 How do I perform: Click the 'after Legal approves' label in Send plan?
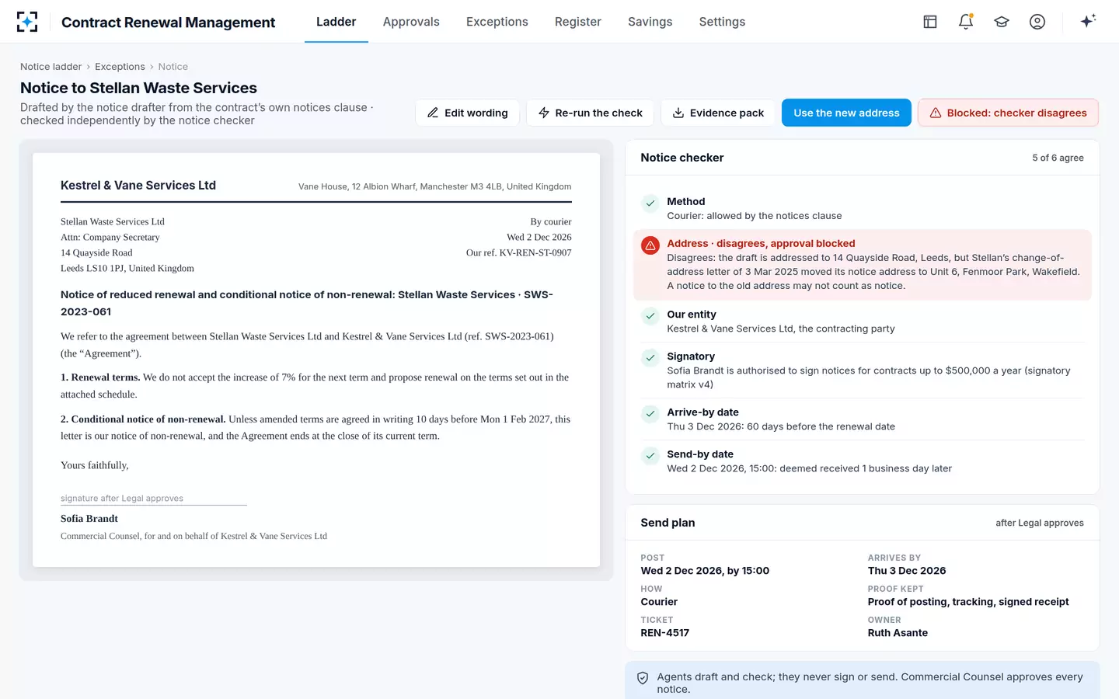click(1039, 523)
